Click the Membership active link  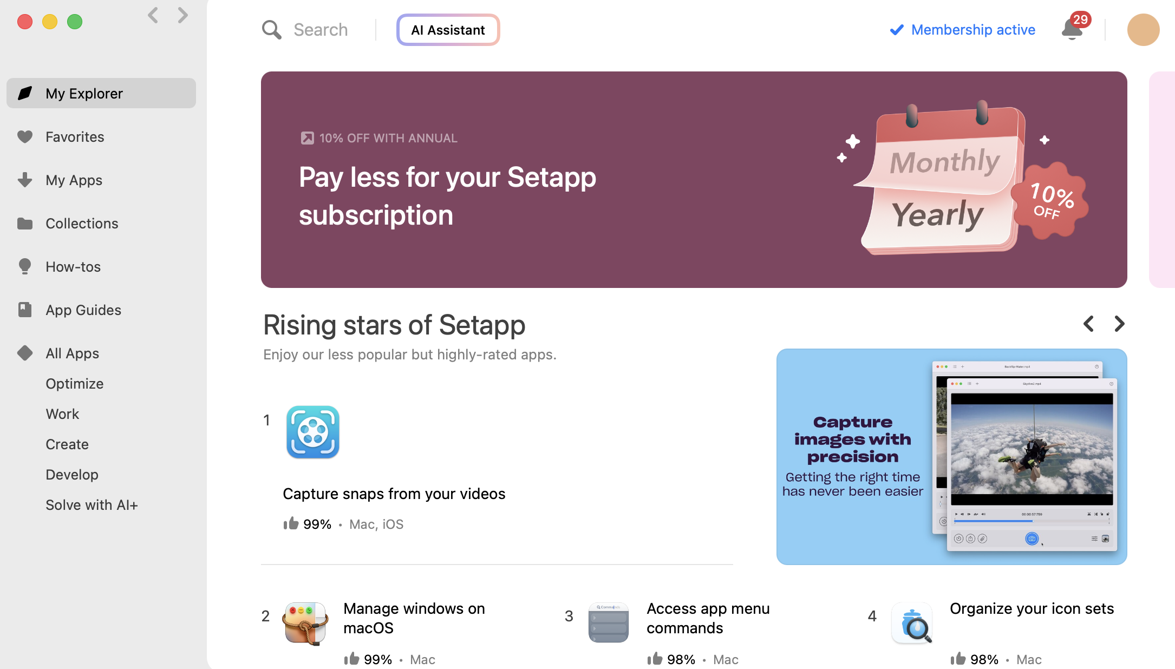972,30
